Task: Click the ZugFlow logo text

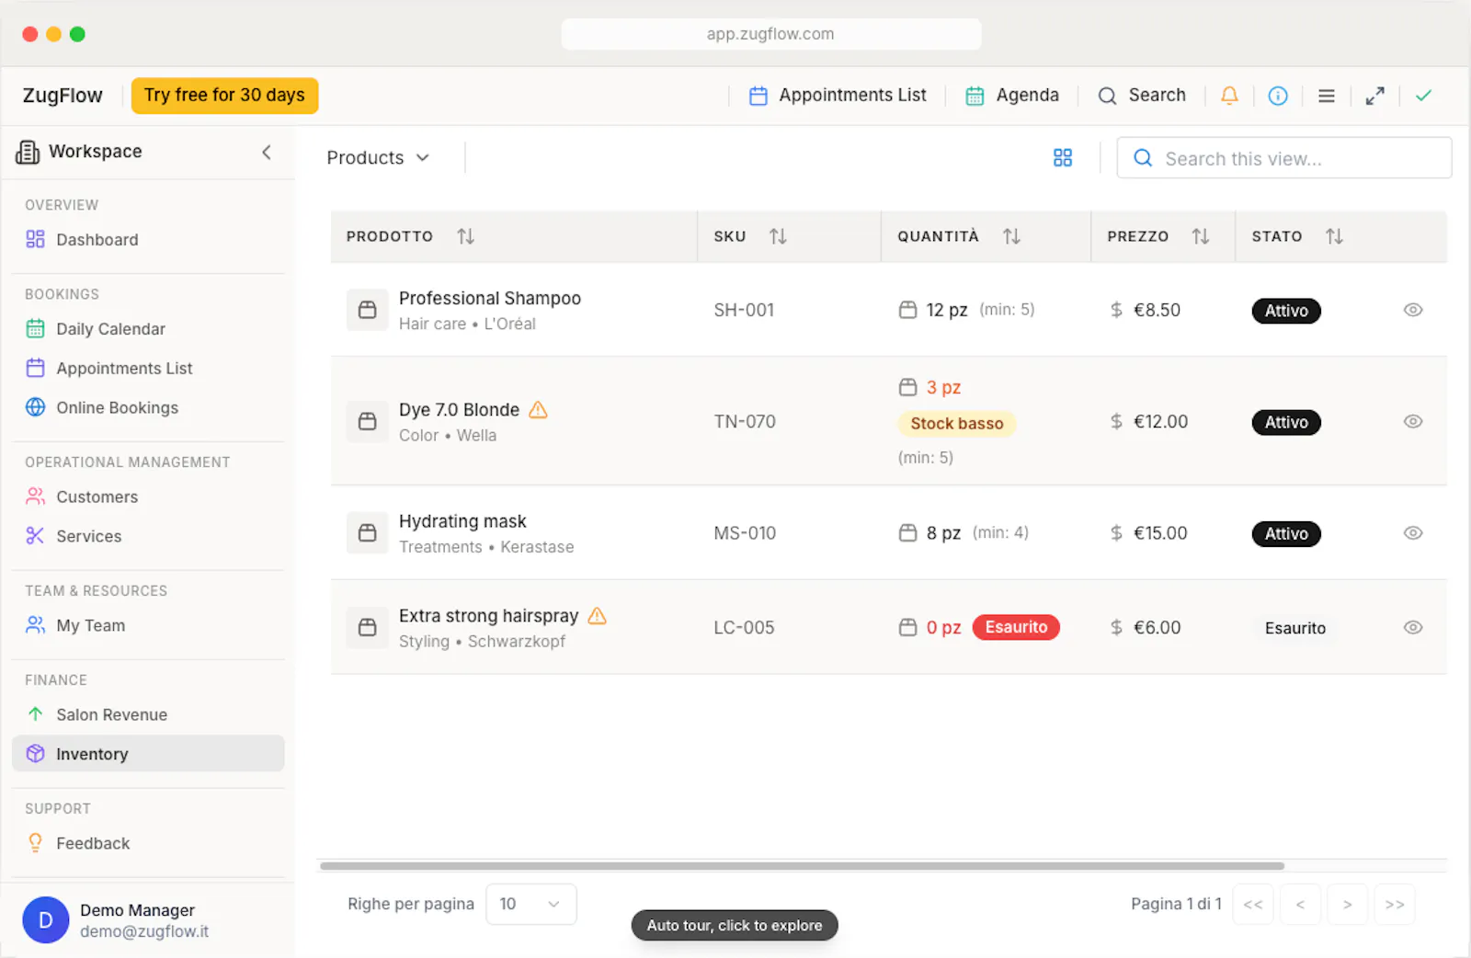Action: tap(63, 96)
